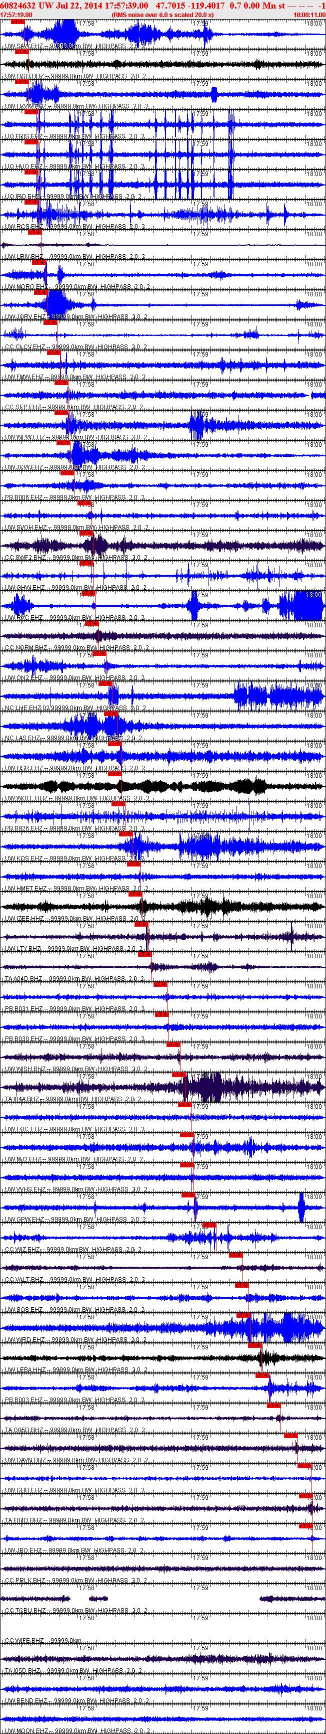This screenshot has width=326, height=1734.
Task: Click the red pick marker on PB B031 trace
Action: point(160,985)
